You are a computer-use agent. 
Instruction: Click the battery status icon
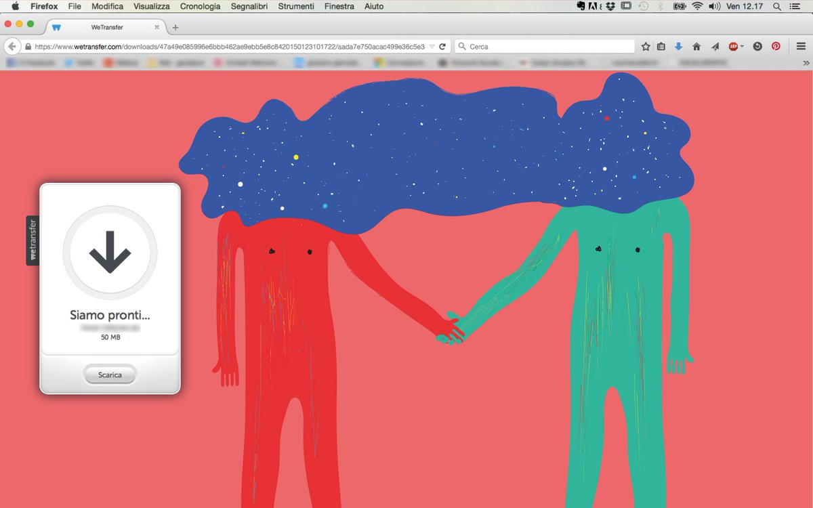click(680, 6)
